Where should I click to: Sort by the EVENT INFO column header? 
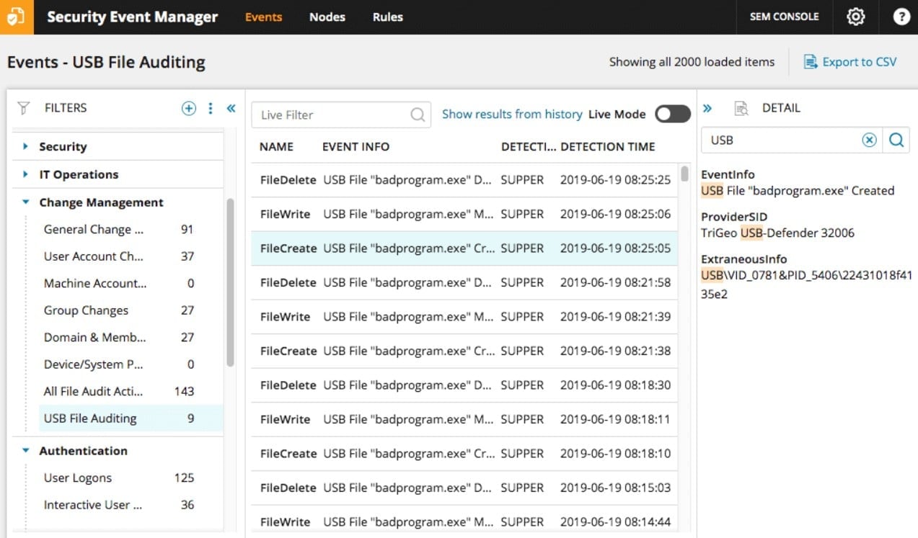coord(356,147)
